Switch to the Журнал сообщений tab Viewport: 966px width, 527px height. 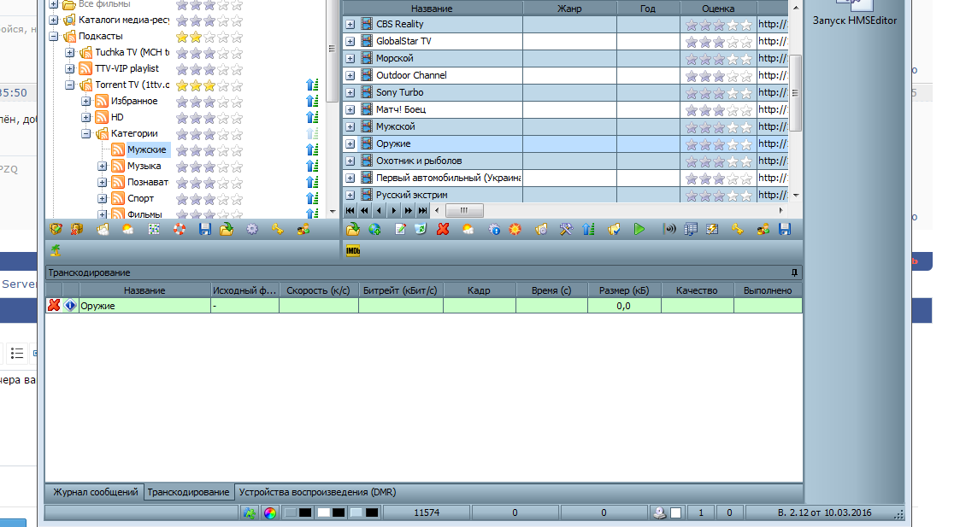95,493
